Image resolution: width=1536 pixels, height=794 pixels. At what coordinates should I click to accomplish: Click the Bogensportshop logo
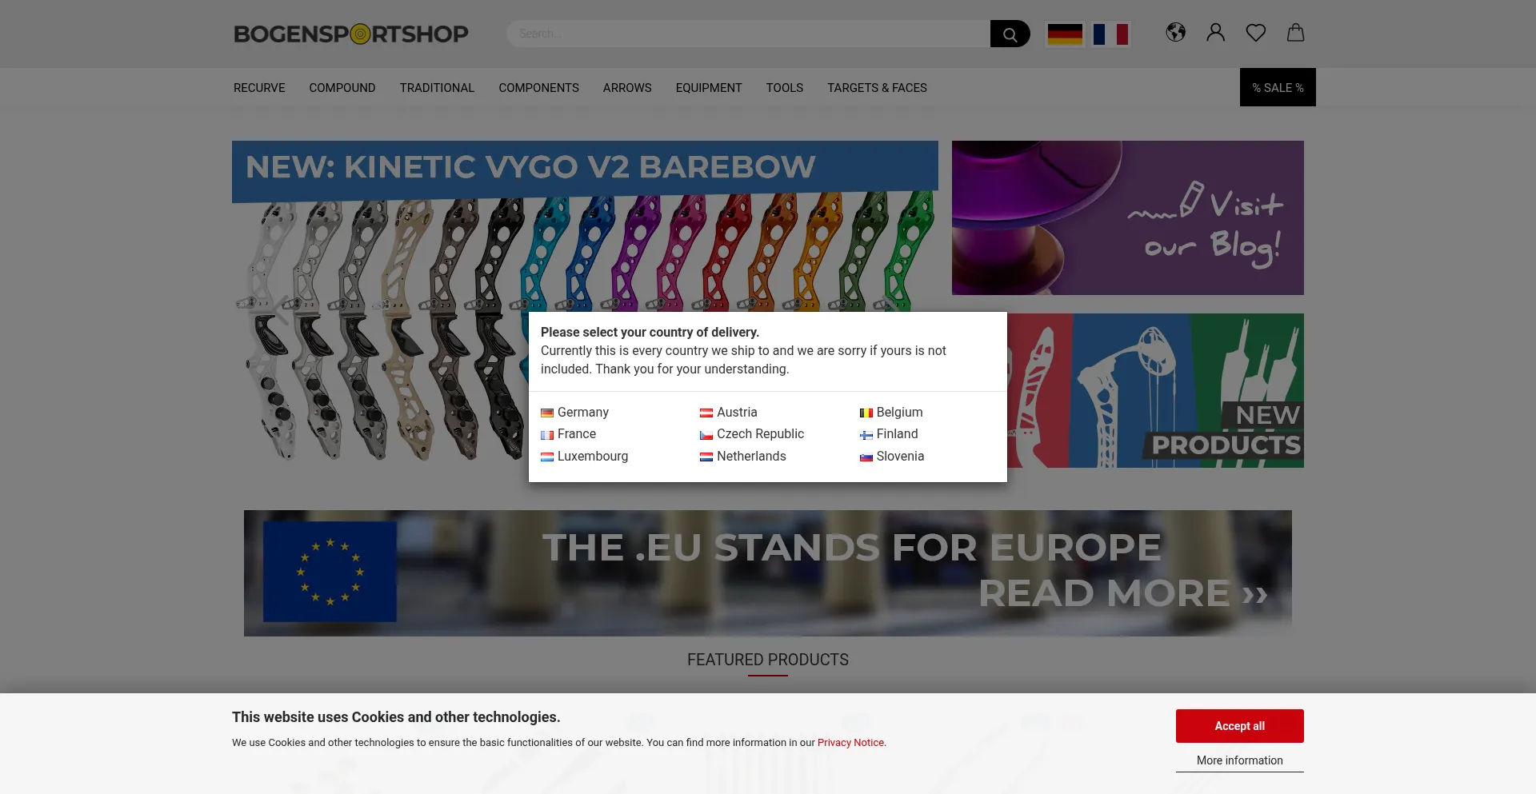(350, 34)
